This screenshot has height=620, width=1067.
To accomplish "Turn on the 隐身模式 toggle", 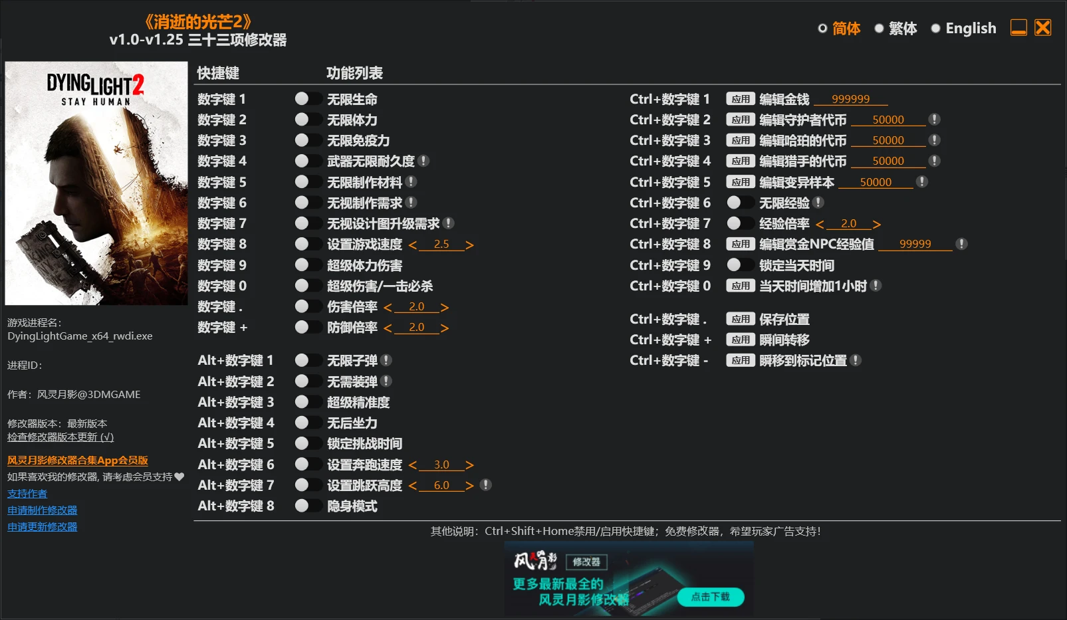I will pos(308,506).
